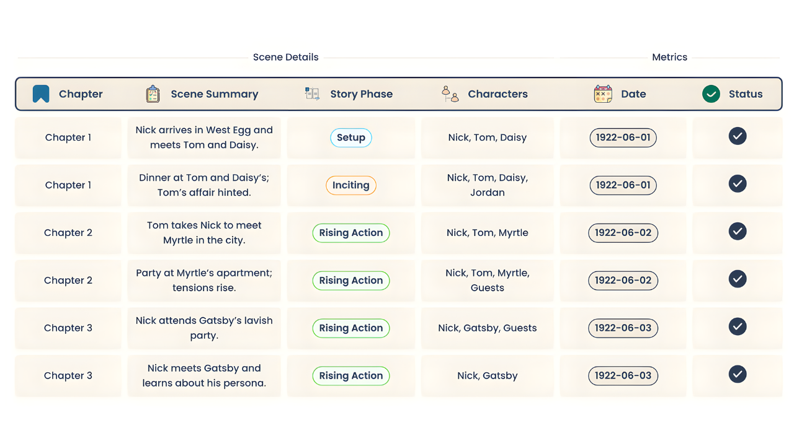Toggle completion status on the dinner at Tom and Daisy's row

(738, 183)
